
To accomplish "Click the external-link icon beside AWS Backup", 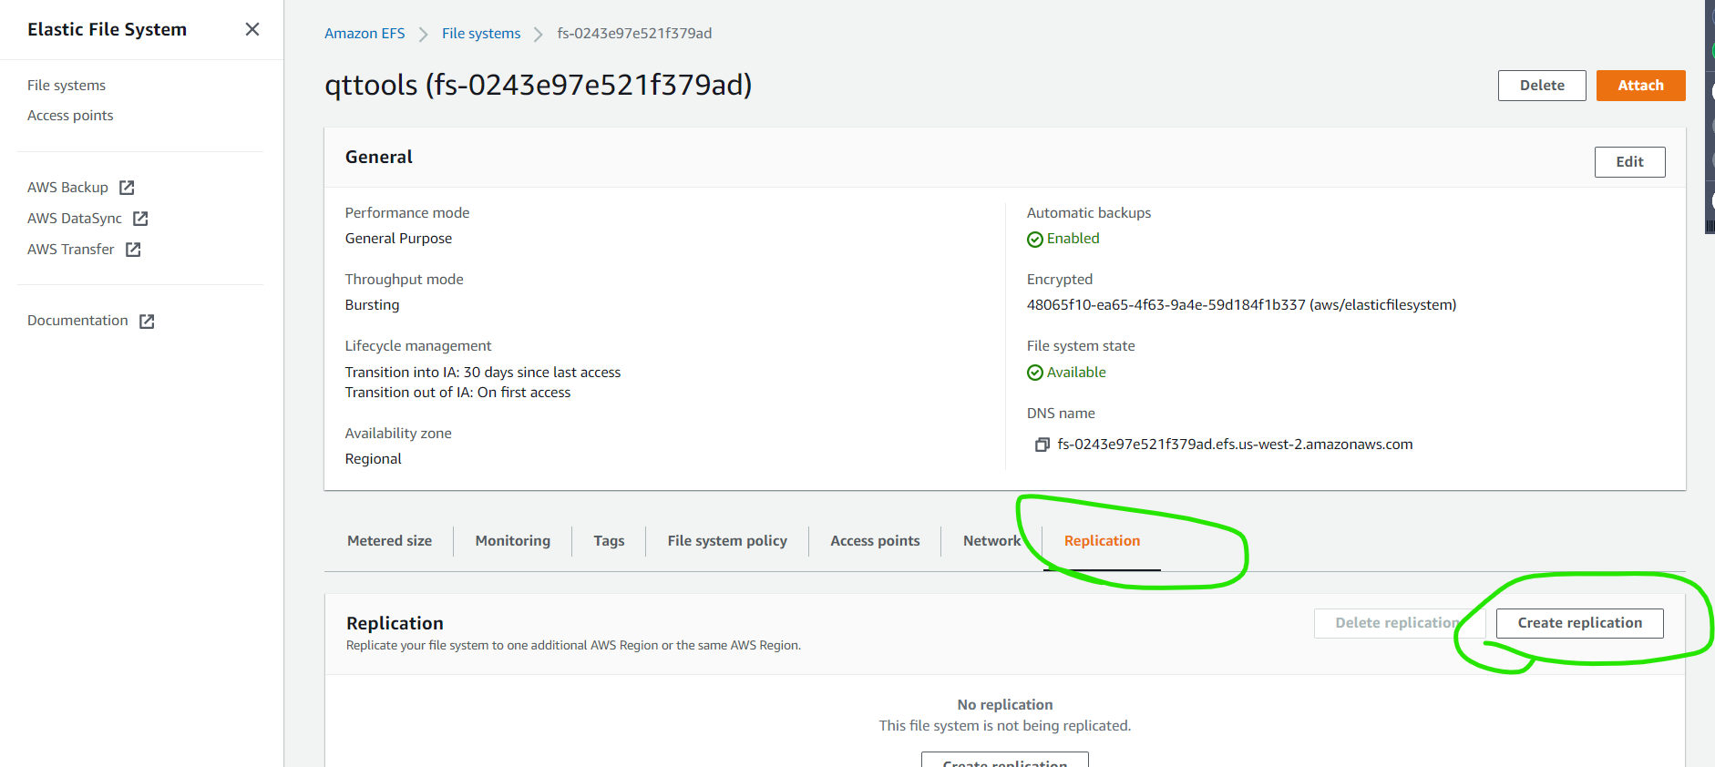I will (x=127, y=188).
